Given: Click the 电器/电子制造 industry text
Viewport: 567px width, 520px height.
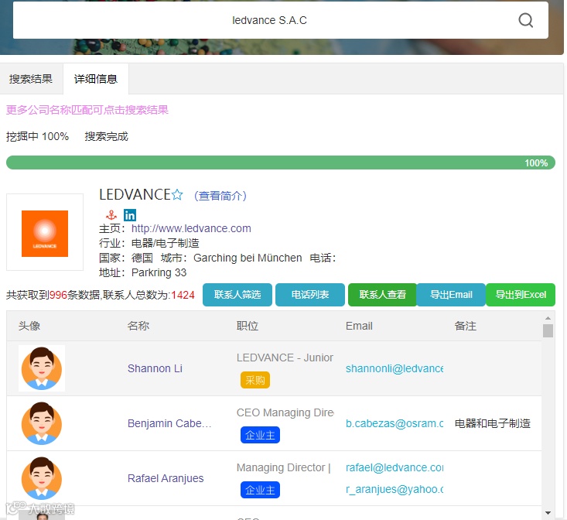Looking at the screenshot, I should [x=166, y=243].
